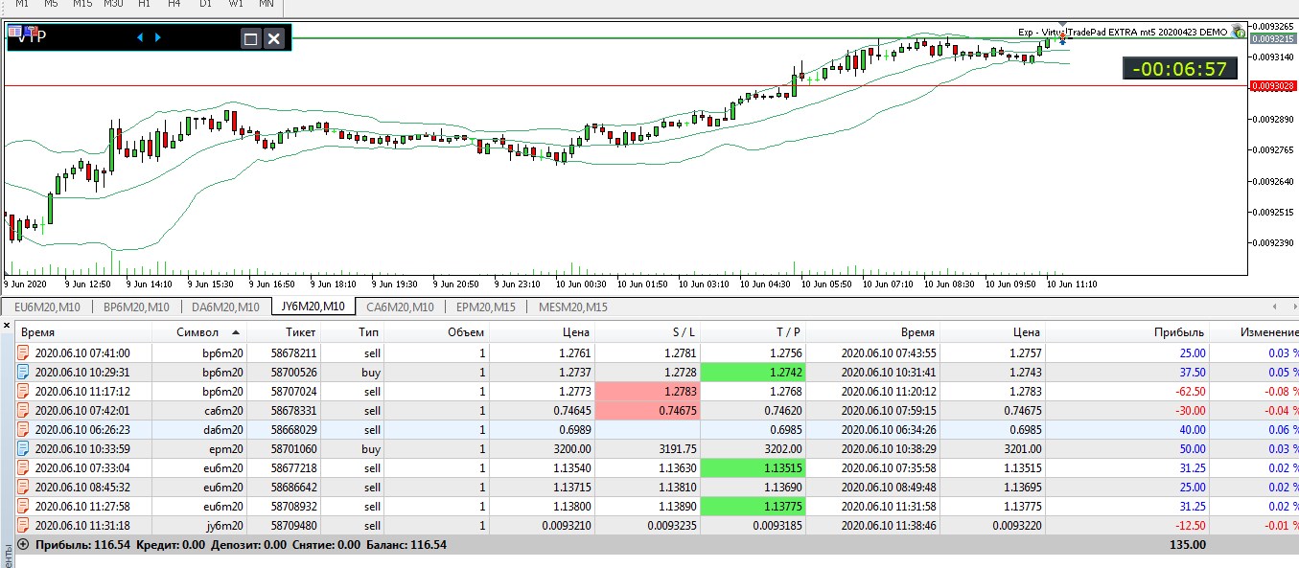Open the DA6M20,M10 chart tab
The image size is (1299, 568).
coord(225,307)
